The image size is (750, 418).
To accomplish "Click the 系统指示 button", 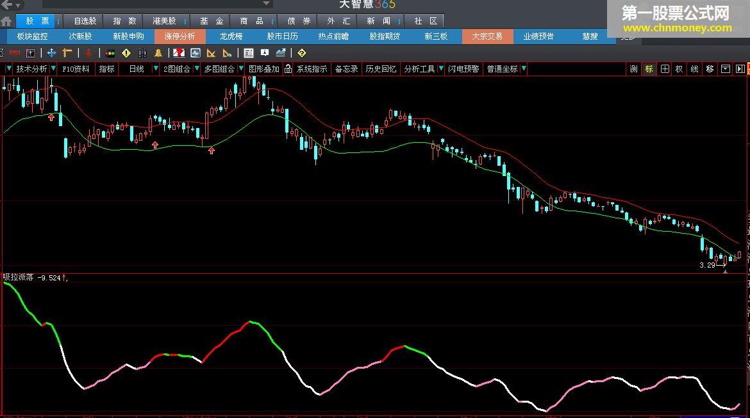I will pyautogui.click(x=312, y=68).
